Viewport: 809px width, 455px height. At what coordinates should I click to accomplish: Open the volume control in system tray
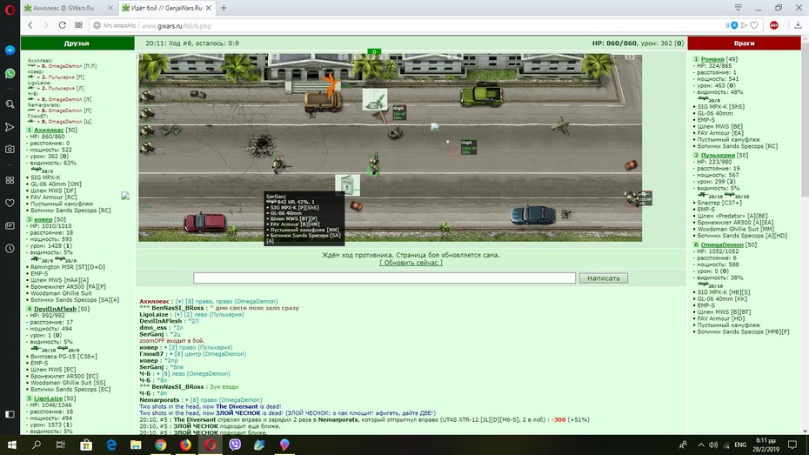pyautogui.click(x=713, y=445)
